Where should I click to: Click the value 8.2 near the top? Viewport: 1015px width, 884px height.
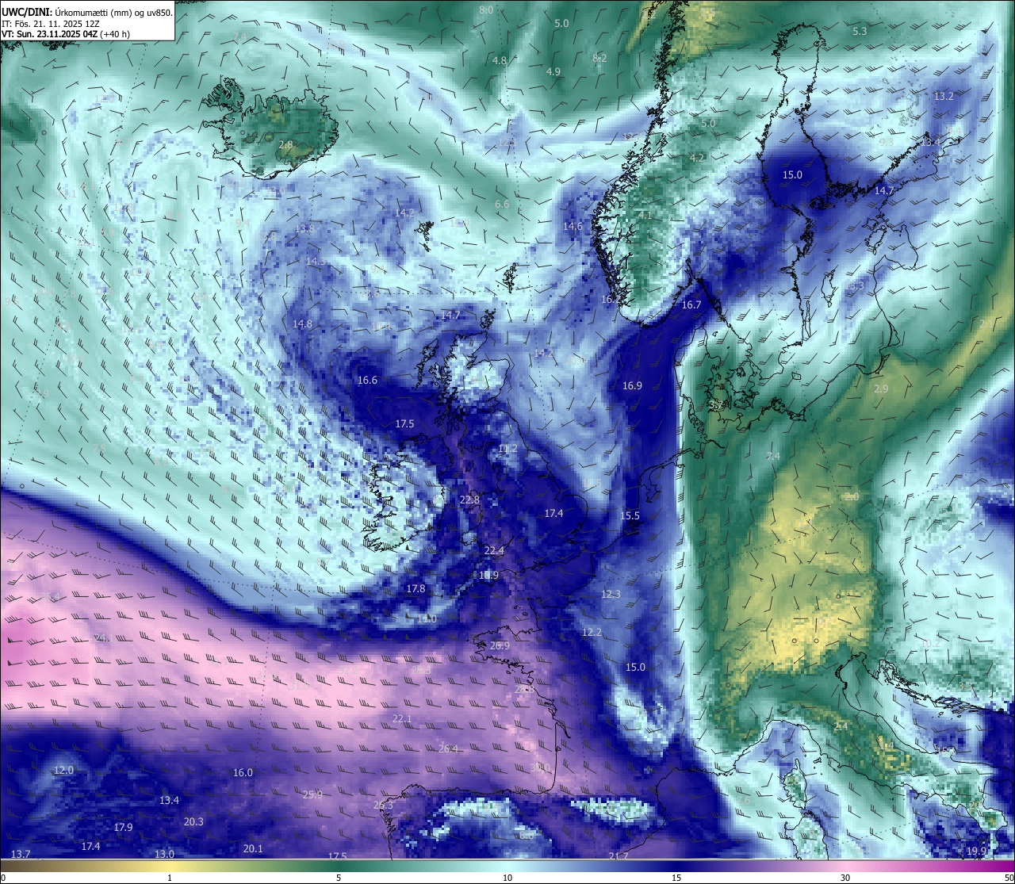(x=599, y=59)
